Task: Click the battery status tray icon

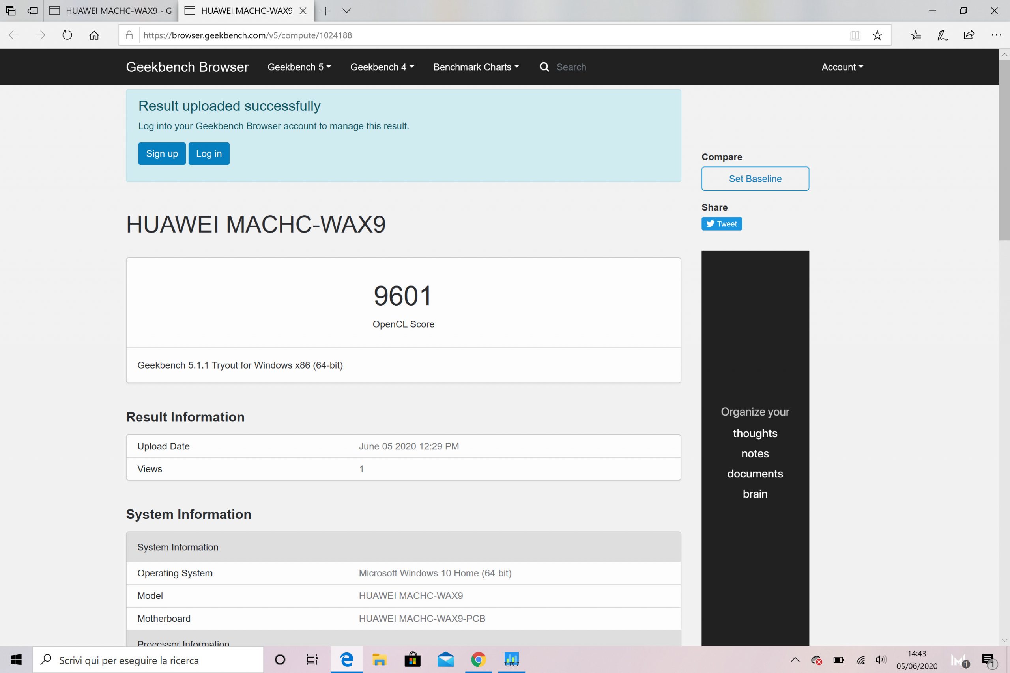Action: coord(838,660)
